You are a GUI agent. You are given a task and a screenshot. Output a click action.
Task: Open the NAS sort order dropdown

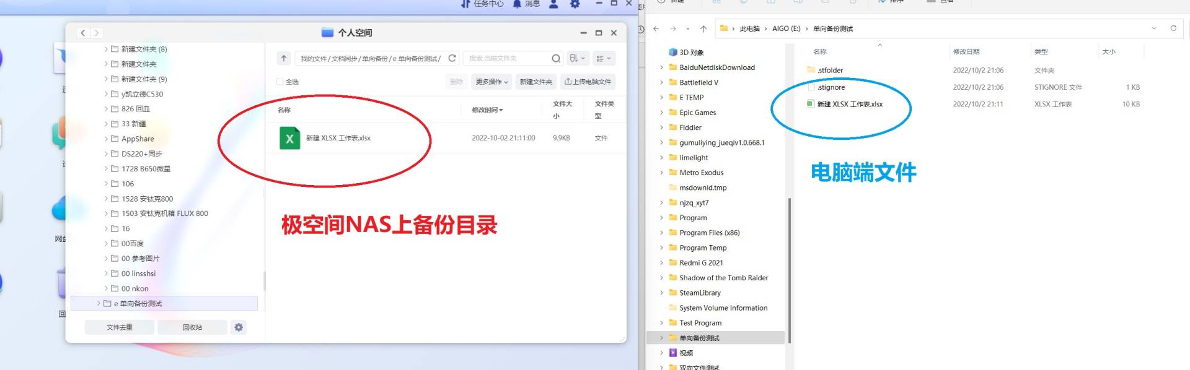coord(577,58)
